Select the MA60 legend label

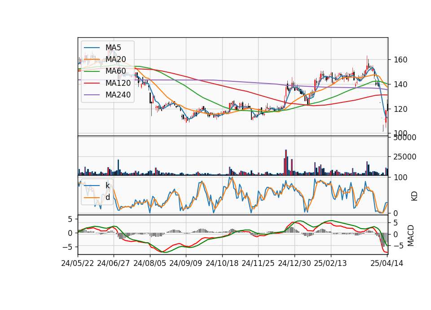coord(116,71)
